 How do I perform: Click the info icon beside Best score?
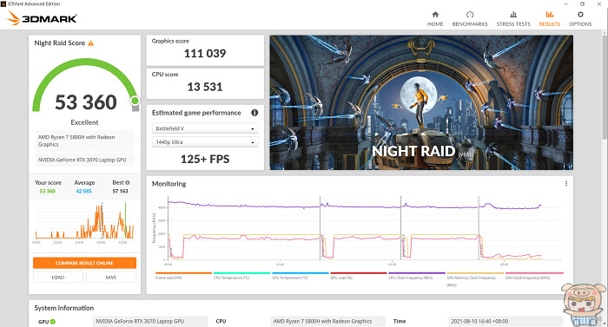pos(128,182)
